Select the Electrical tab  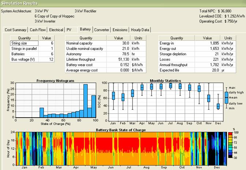pyautogui.click(x=56, y=30)
